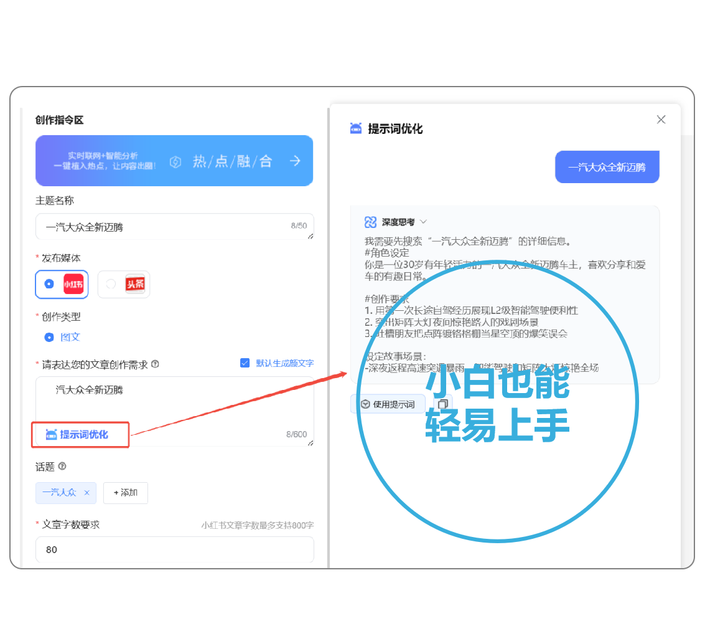Click the AI logo icon before 深度思考
This screenshot has height=641, width=705.
[x=371, y=222]
